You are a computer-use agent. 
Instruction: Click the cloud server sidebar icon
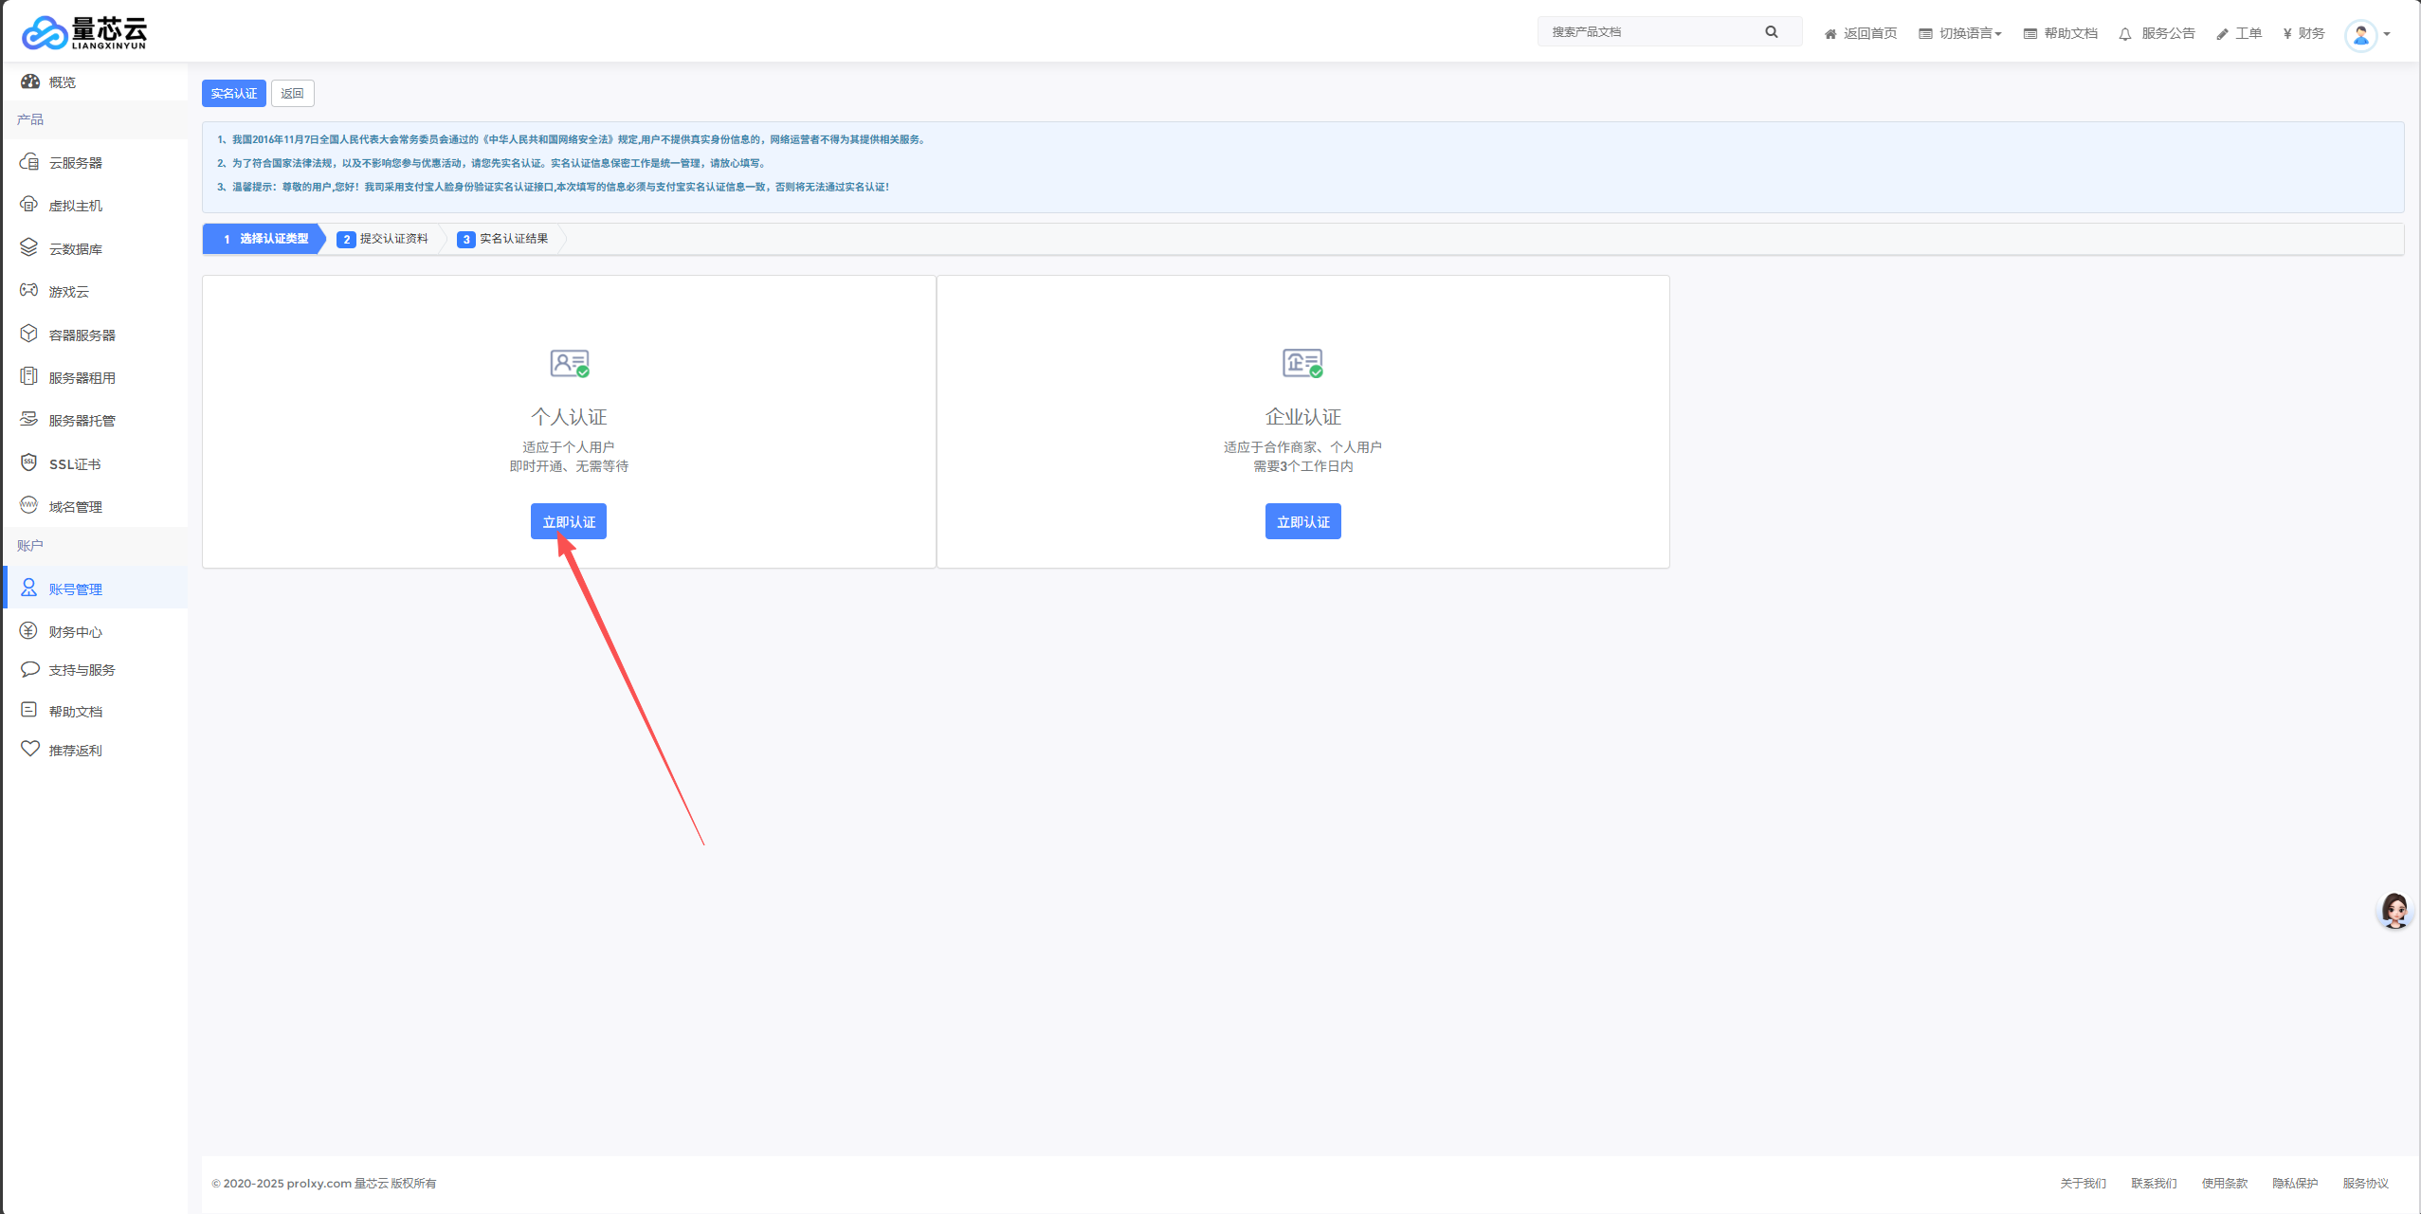click(x=29, y=162)
